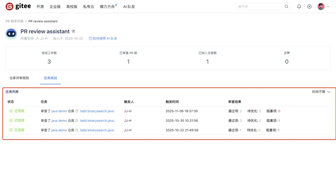Click pull request icon in 2025-11-06 row
336x189 pixels.
click(x=77, y=111)
